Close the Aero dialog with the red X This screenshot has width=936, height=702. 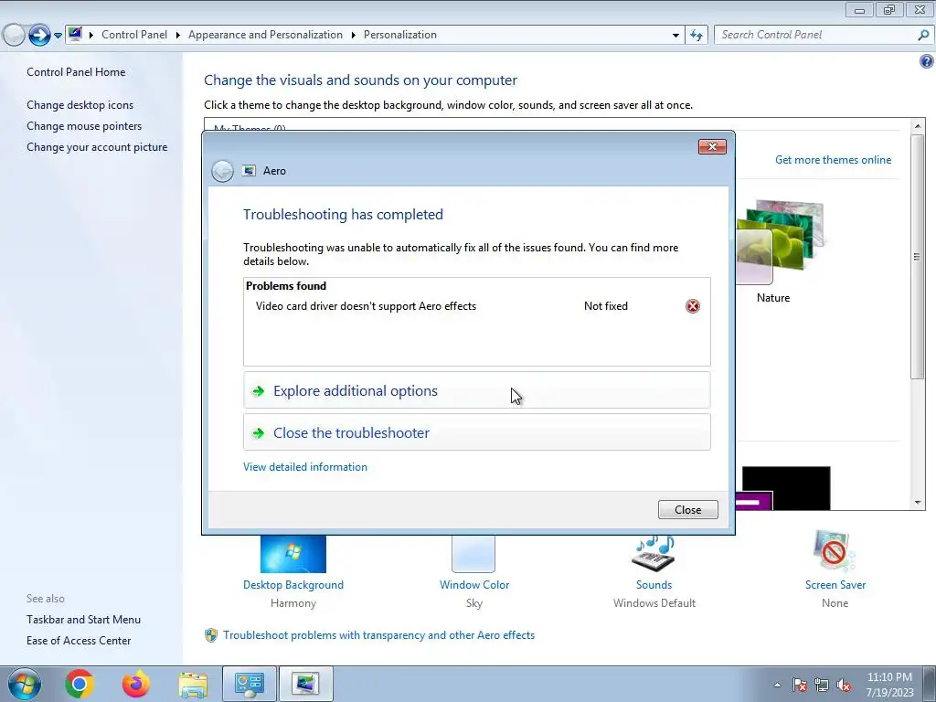tap(712, 147)
